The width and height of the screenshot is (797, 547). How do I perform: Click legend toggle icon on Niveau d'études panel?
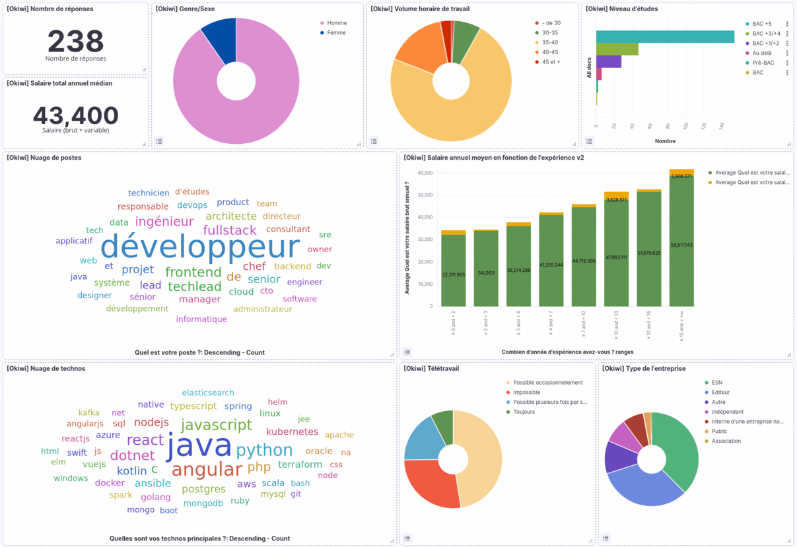590,141
